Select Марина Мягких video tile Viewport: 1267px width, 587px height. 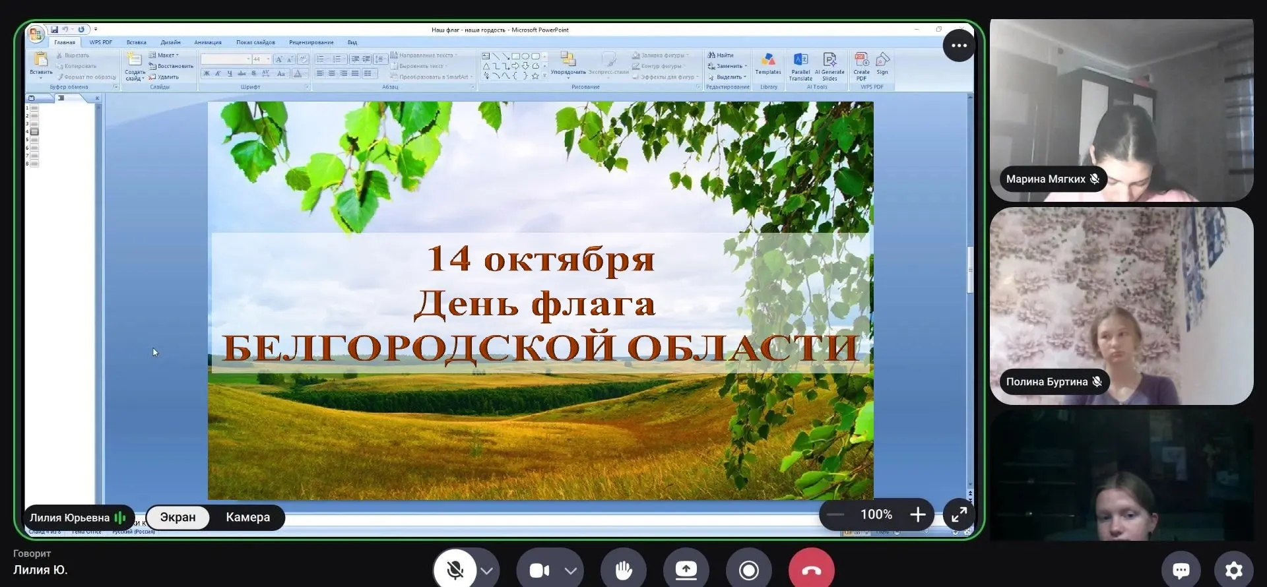point(1121,110)
